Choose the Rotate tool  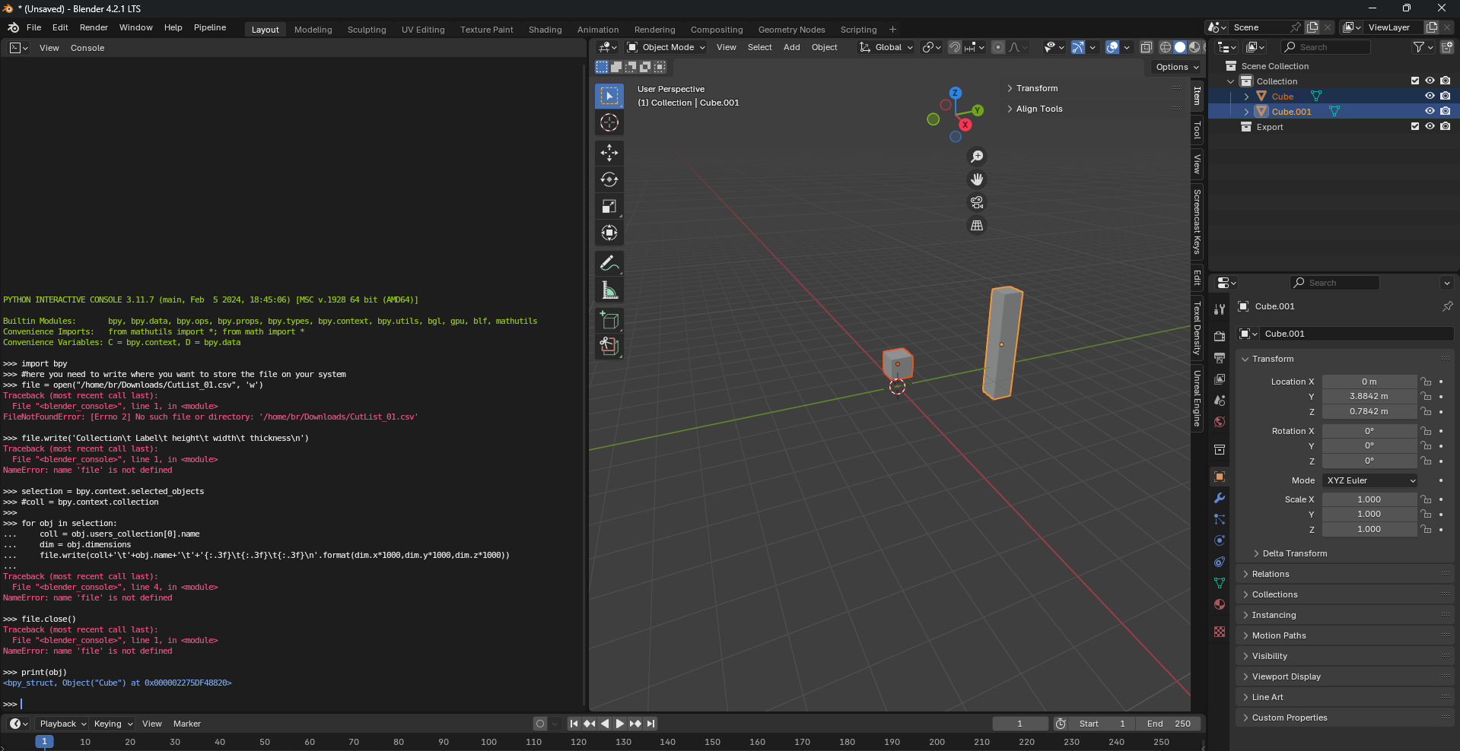coord(609,179)
